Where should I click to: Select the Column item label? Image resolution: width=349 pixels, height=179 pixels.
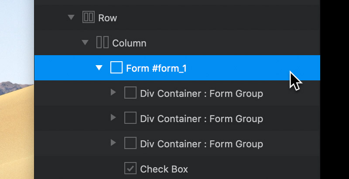[129, 43]
